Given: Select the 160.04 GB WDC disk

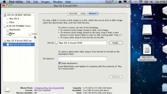Looking at the screenshot, I should [19, 15].
